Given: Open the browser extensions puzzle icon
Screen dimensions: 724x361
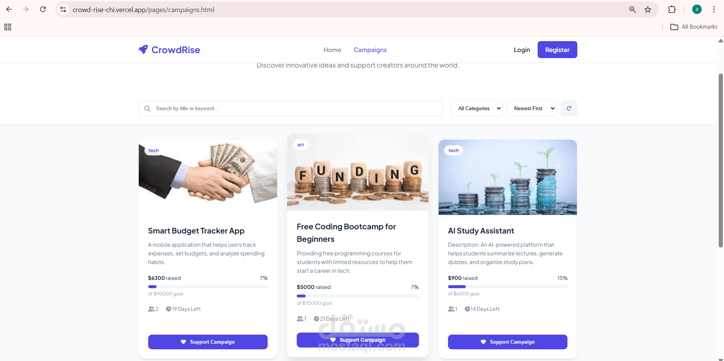Looking at the screenshot, I should [672, 9].
